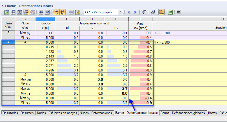Click the second toolbar icon with plus sign
The image size is (227, 122).
(13, 12)
